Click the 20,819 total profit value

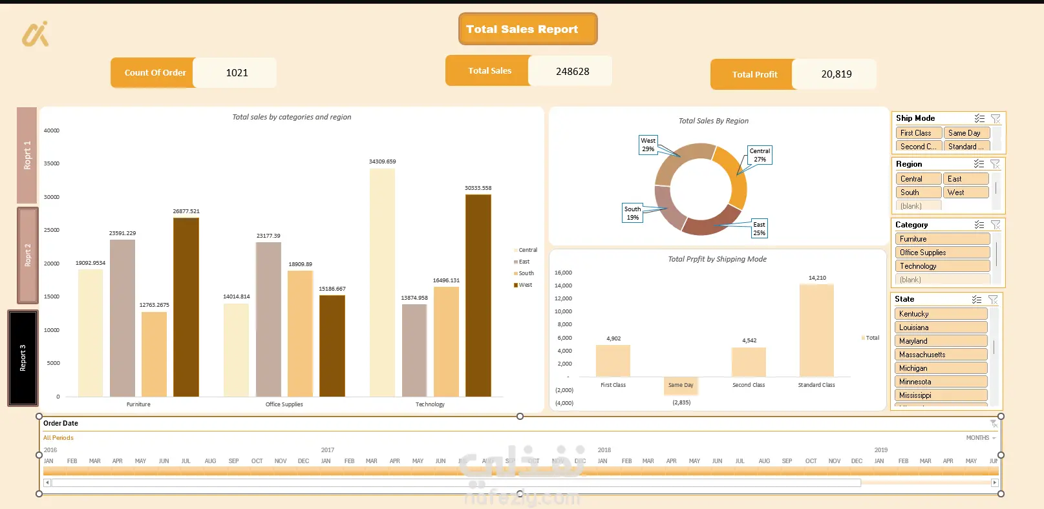[836, 75]
